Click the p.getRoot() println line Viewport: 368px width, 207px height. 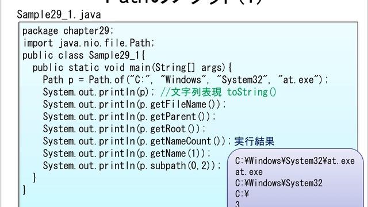[x=124, y=129]
